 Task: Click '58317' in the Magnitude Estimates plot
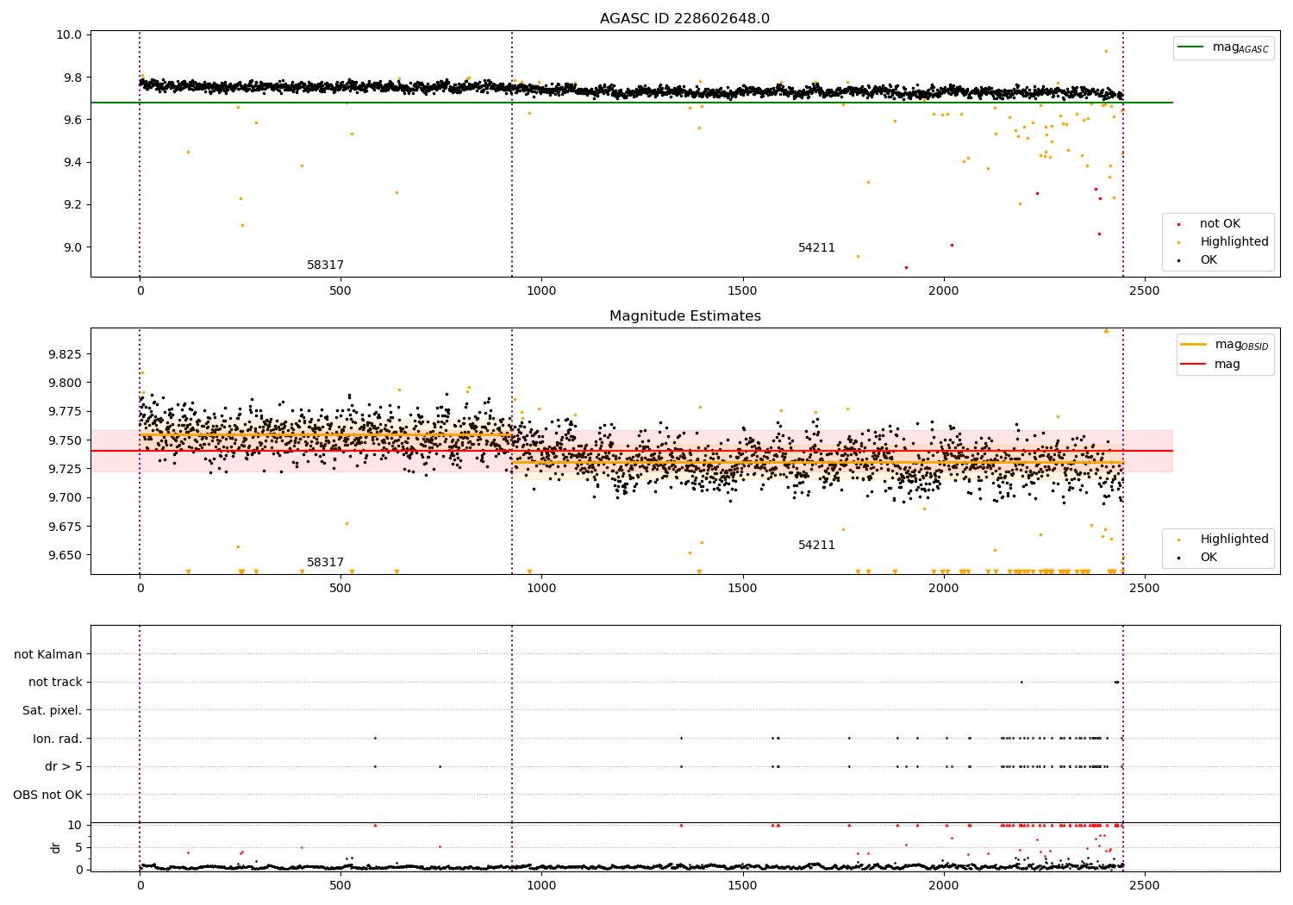[x=326, y=563]
